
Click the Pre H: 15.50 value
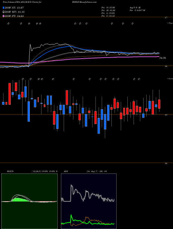pos(108,10)
